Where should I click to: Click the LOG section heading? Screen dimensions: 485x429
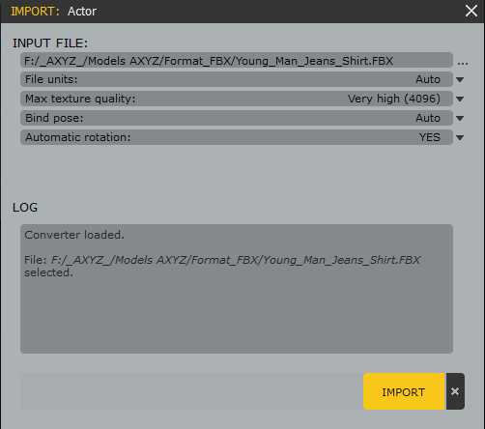[x=25, y=208]
